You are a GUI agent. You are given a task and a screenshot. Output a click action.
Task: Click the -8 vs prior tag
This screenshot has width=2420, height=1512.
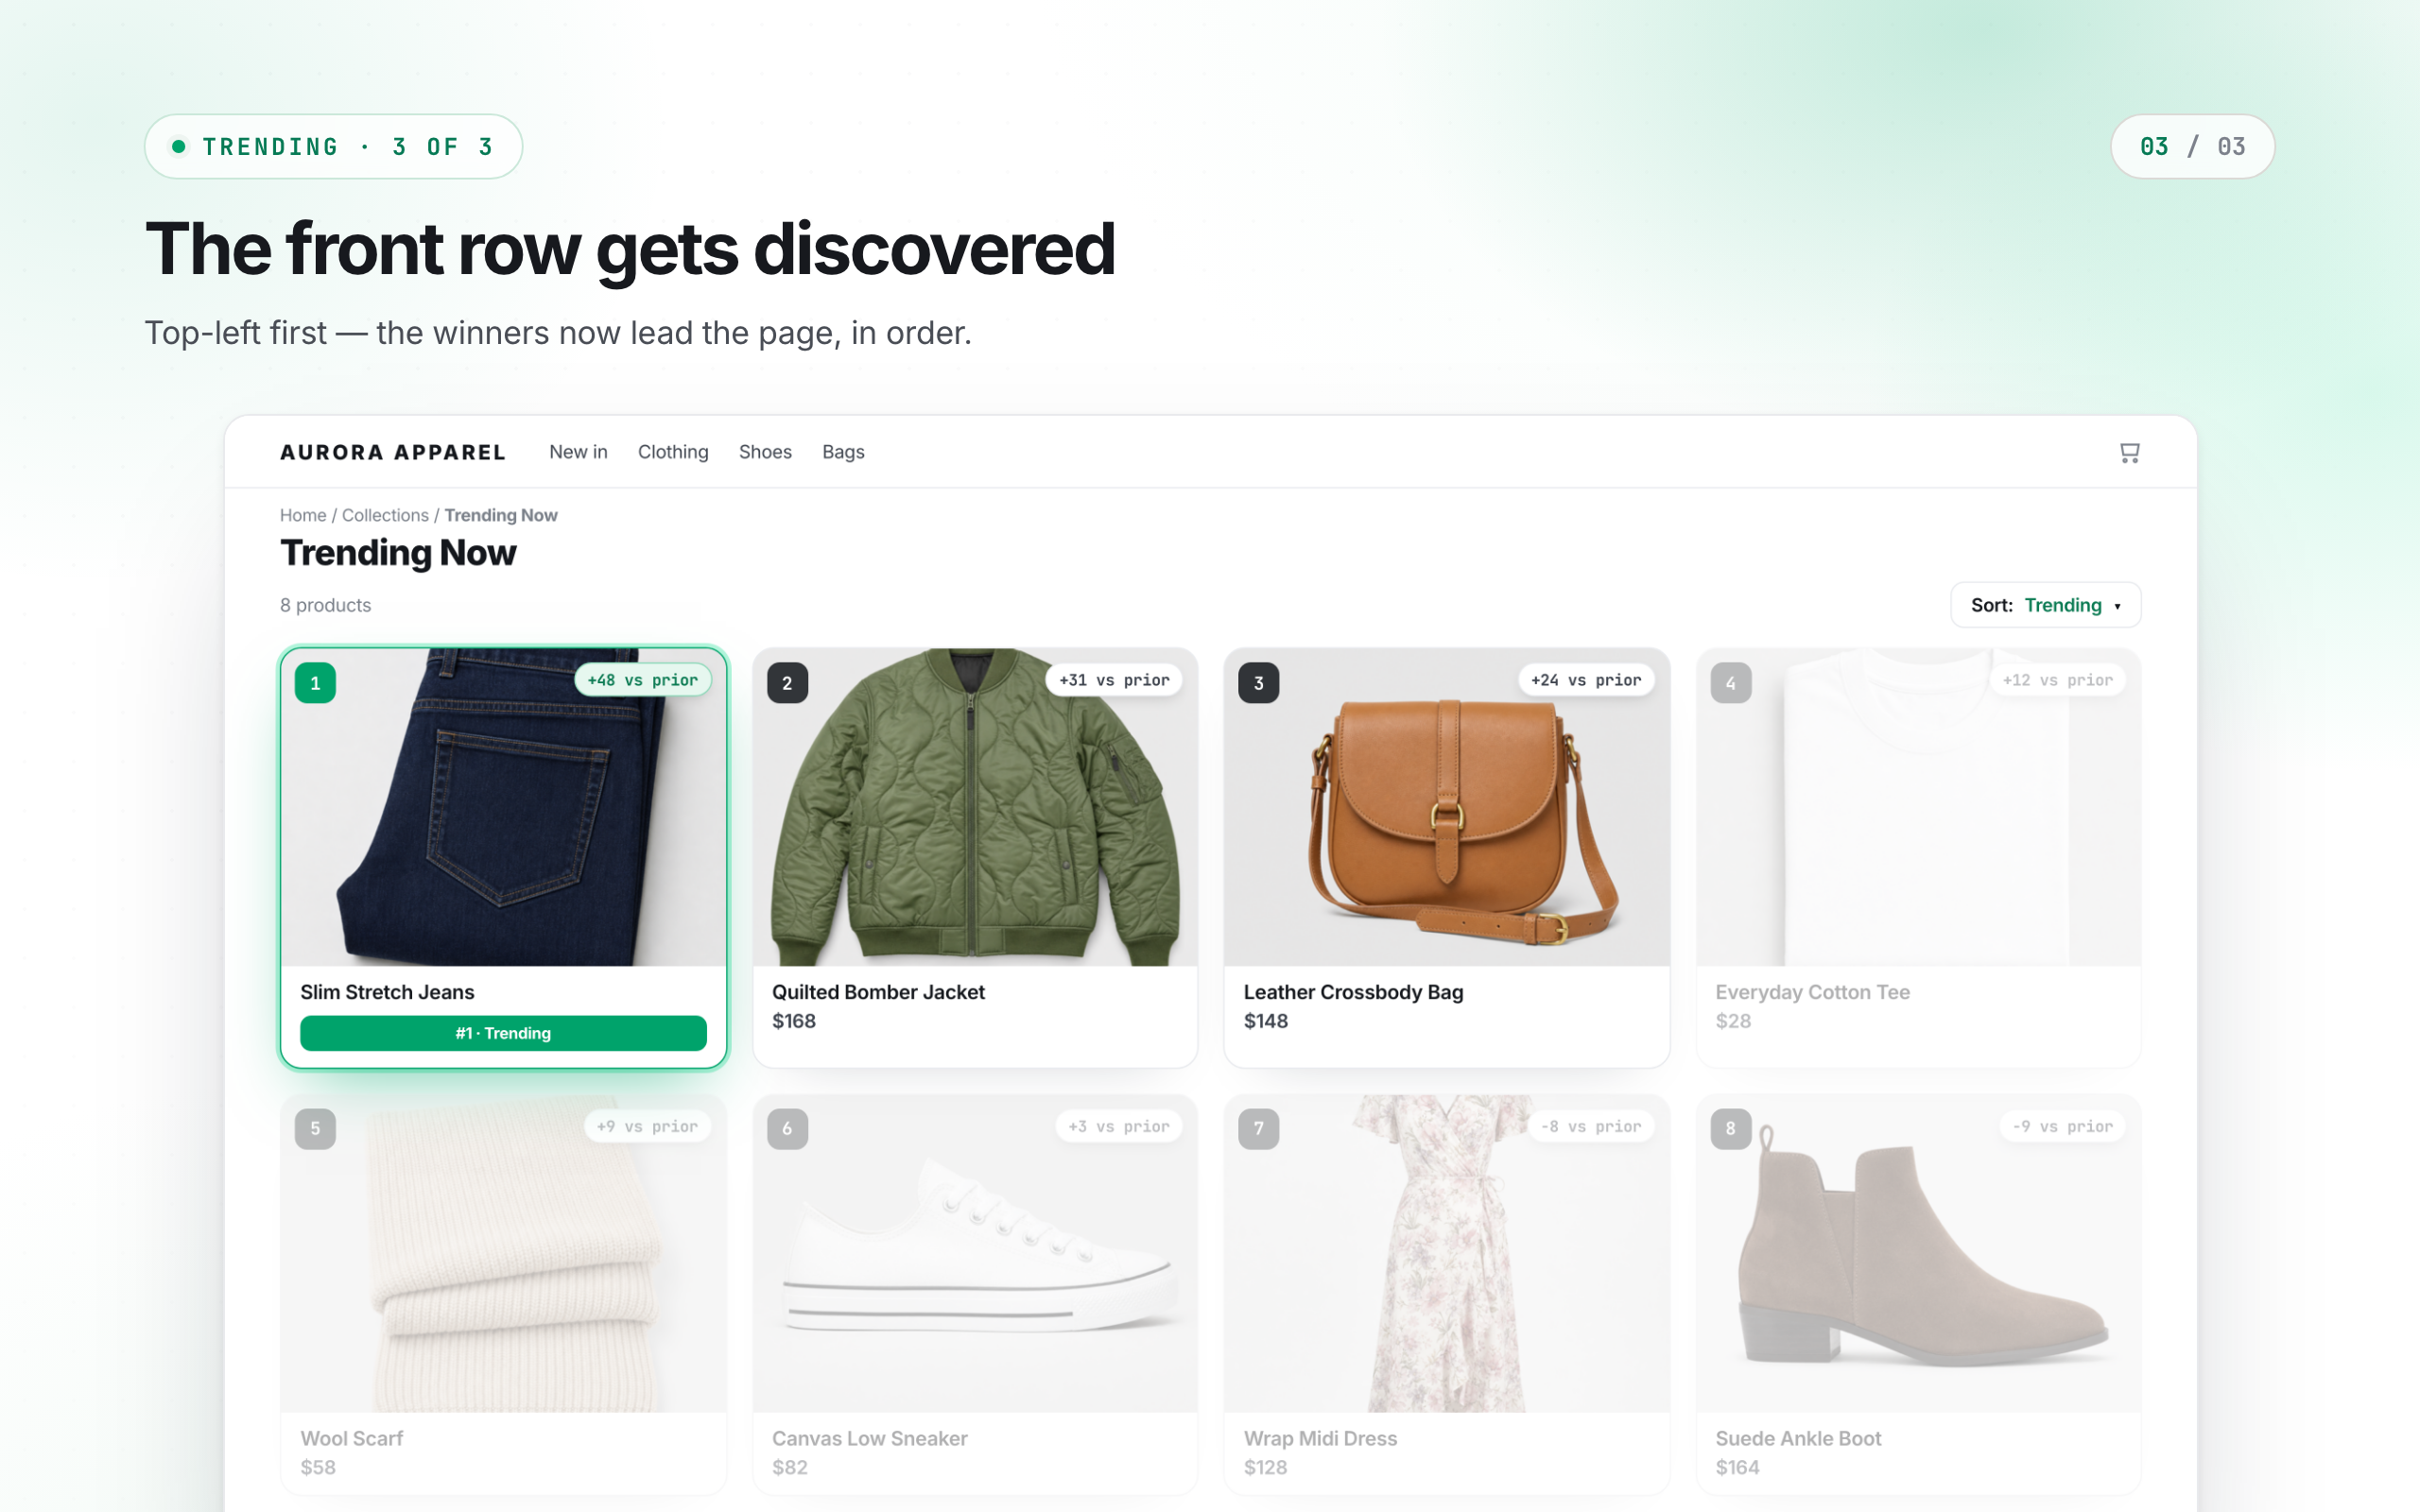pos(1591,1126)
